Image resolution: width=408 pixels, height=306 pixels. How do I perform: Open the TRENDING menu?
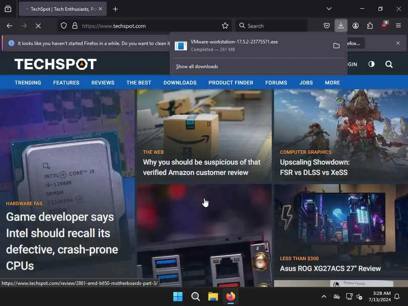pos(28,83)
